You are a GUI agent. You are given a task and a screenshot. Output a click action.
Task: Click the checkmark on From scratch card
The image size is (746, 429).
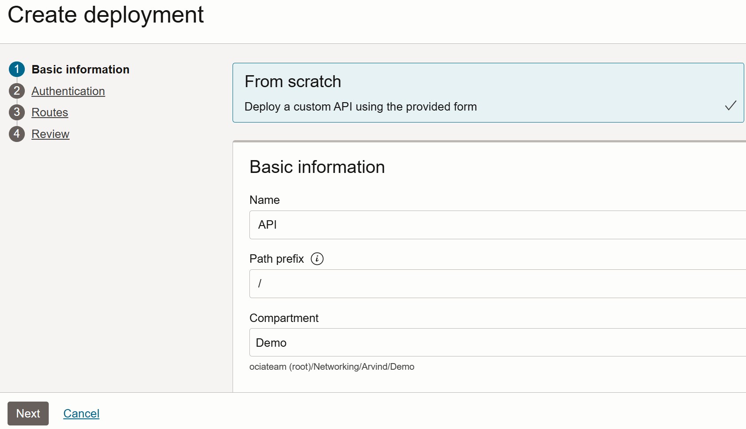pos(730,106)
